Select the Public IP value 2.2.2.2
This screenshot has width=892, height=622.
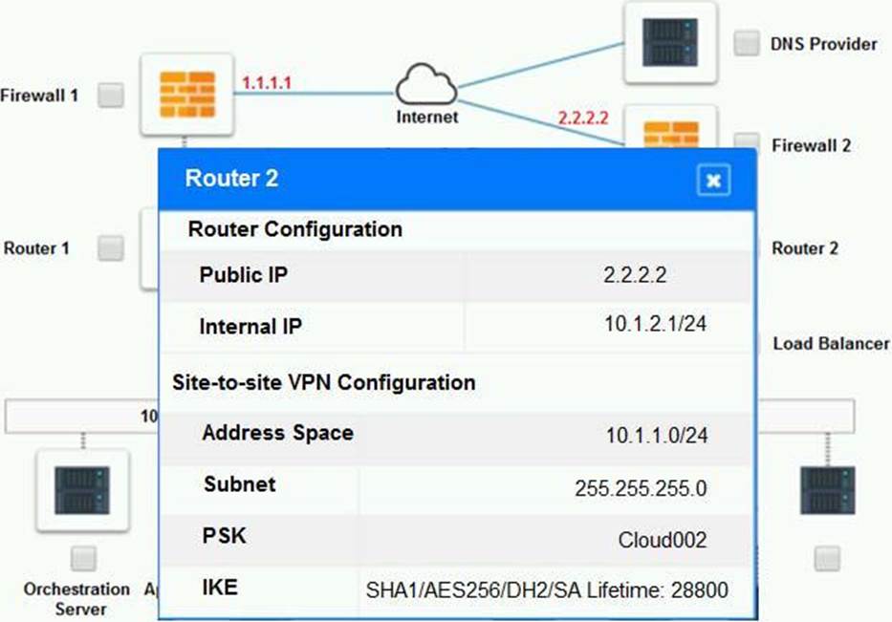(634, 275)
